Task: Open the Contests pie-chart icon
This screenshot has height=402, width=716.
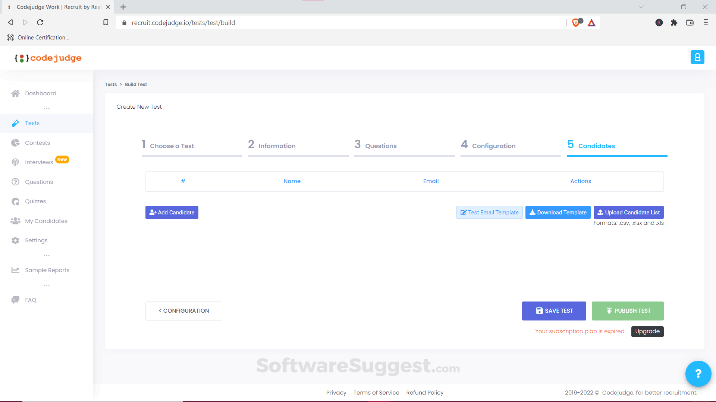Action: pos(15,143)
